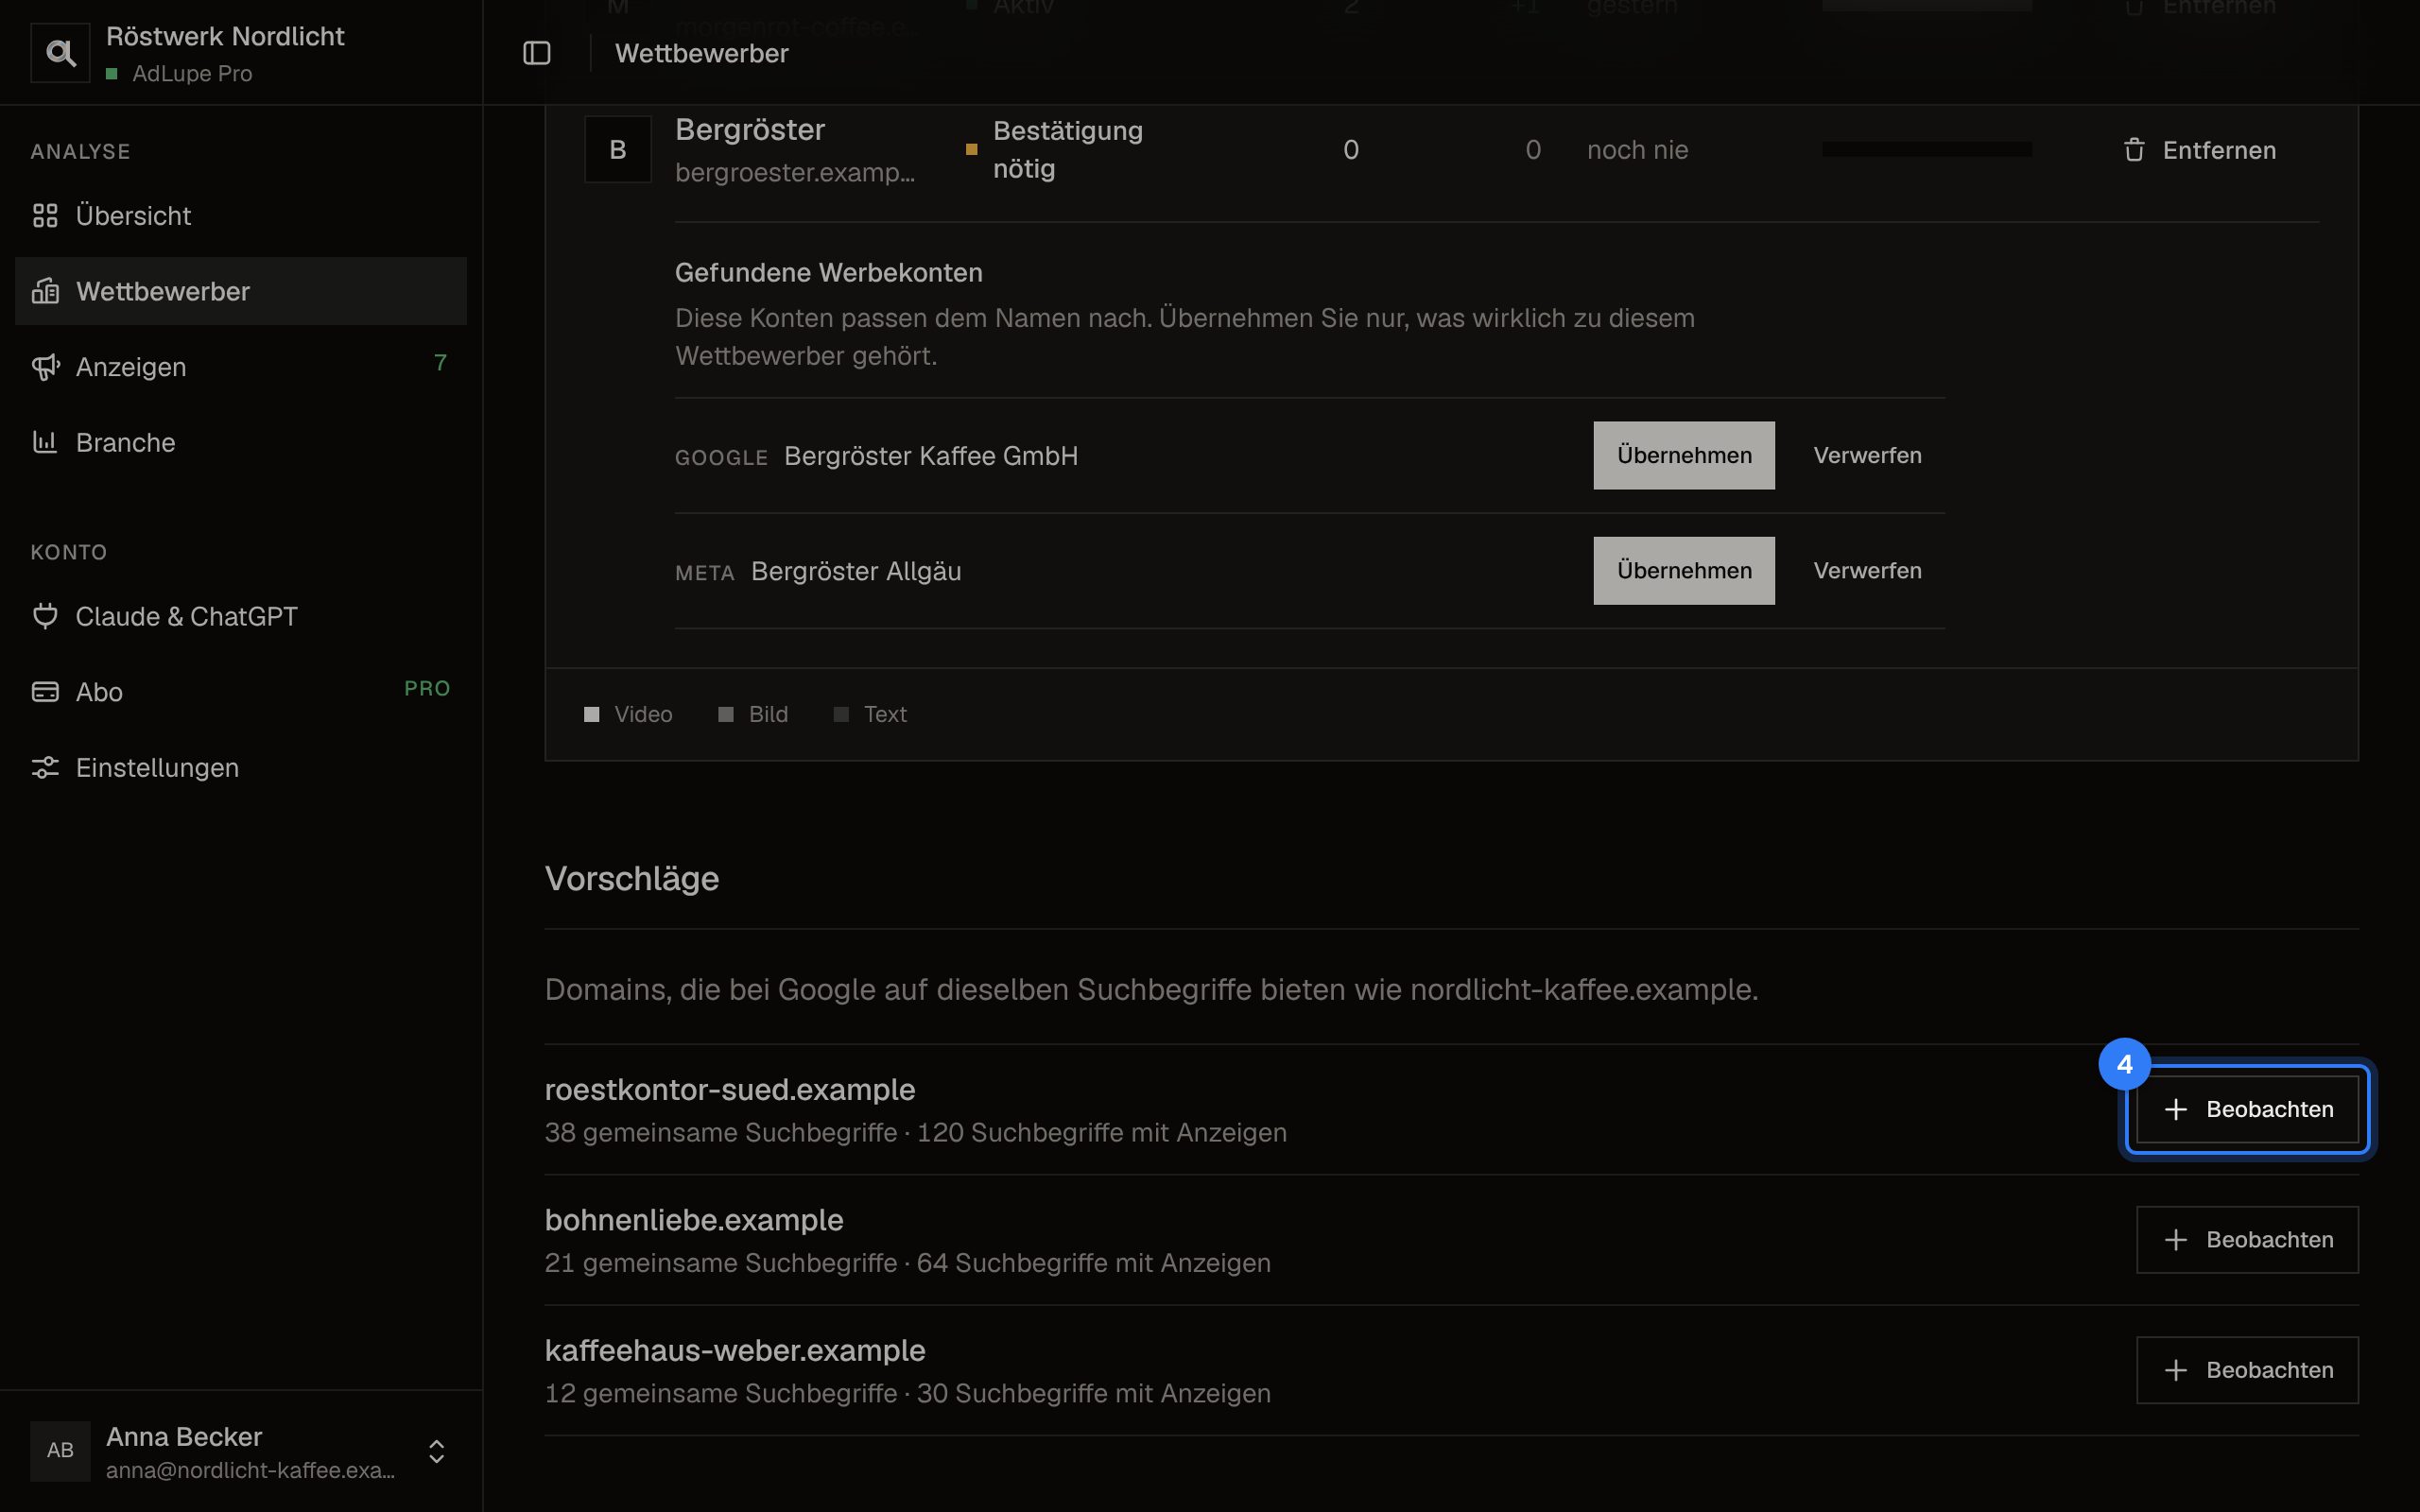The height and width of the screenshot is (1512, 2420).
Task: Remove the Bergröster competitor
Action: (2199, 150)
